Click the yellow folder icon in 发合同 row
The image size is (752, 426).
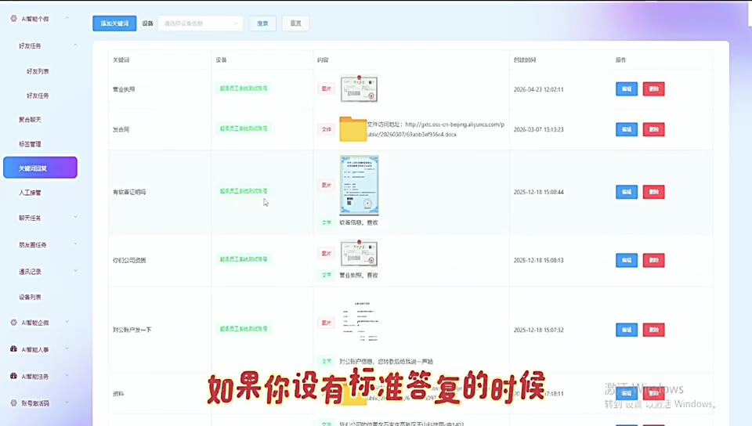pyautogui.click(x=353, y=129)
